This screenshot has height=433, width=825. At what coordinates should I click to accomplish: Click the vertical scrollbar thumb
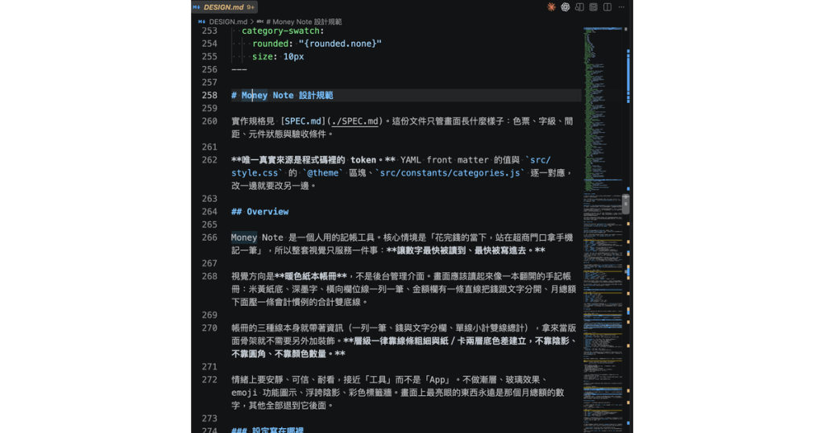click(x=625, y=204)
